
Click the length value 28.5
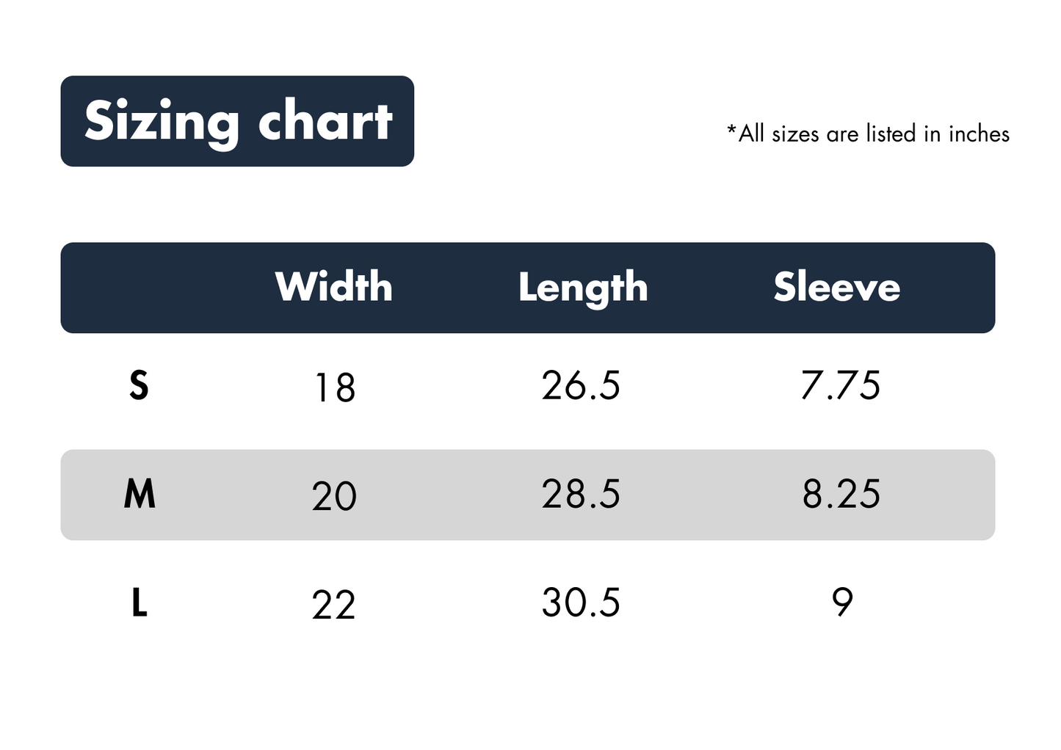581,493
